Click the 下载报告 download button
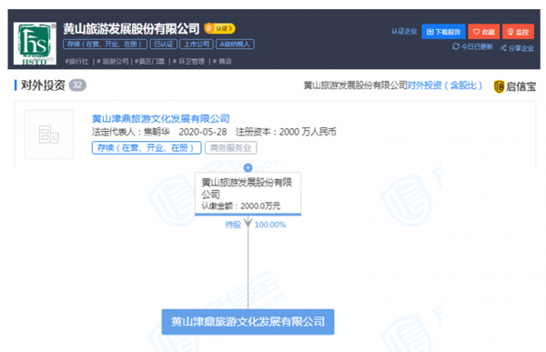This screenshot has width=546, height=352. tap(443, 32)
